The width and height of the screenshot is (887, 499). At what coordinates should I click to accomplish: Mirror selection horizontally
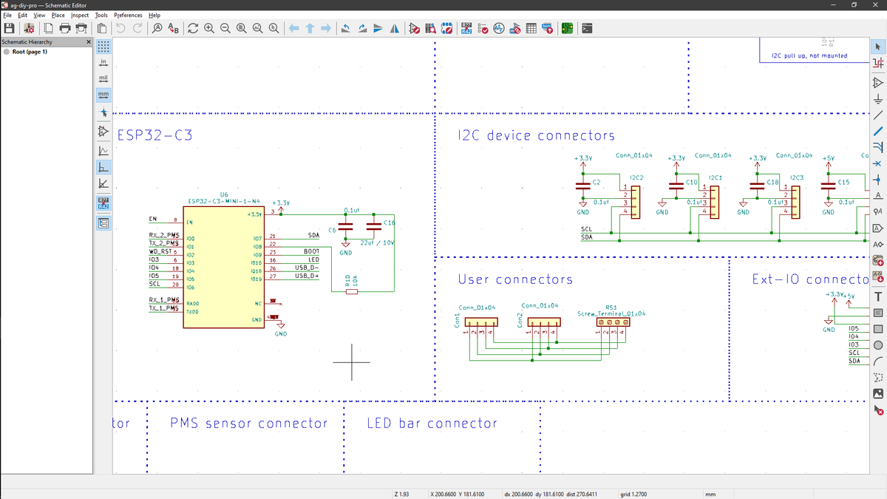point(394,28)
